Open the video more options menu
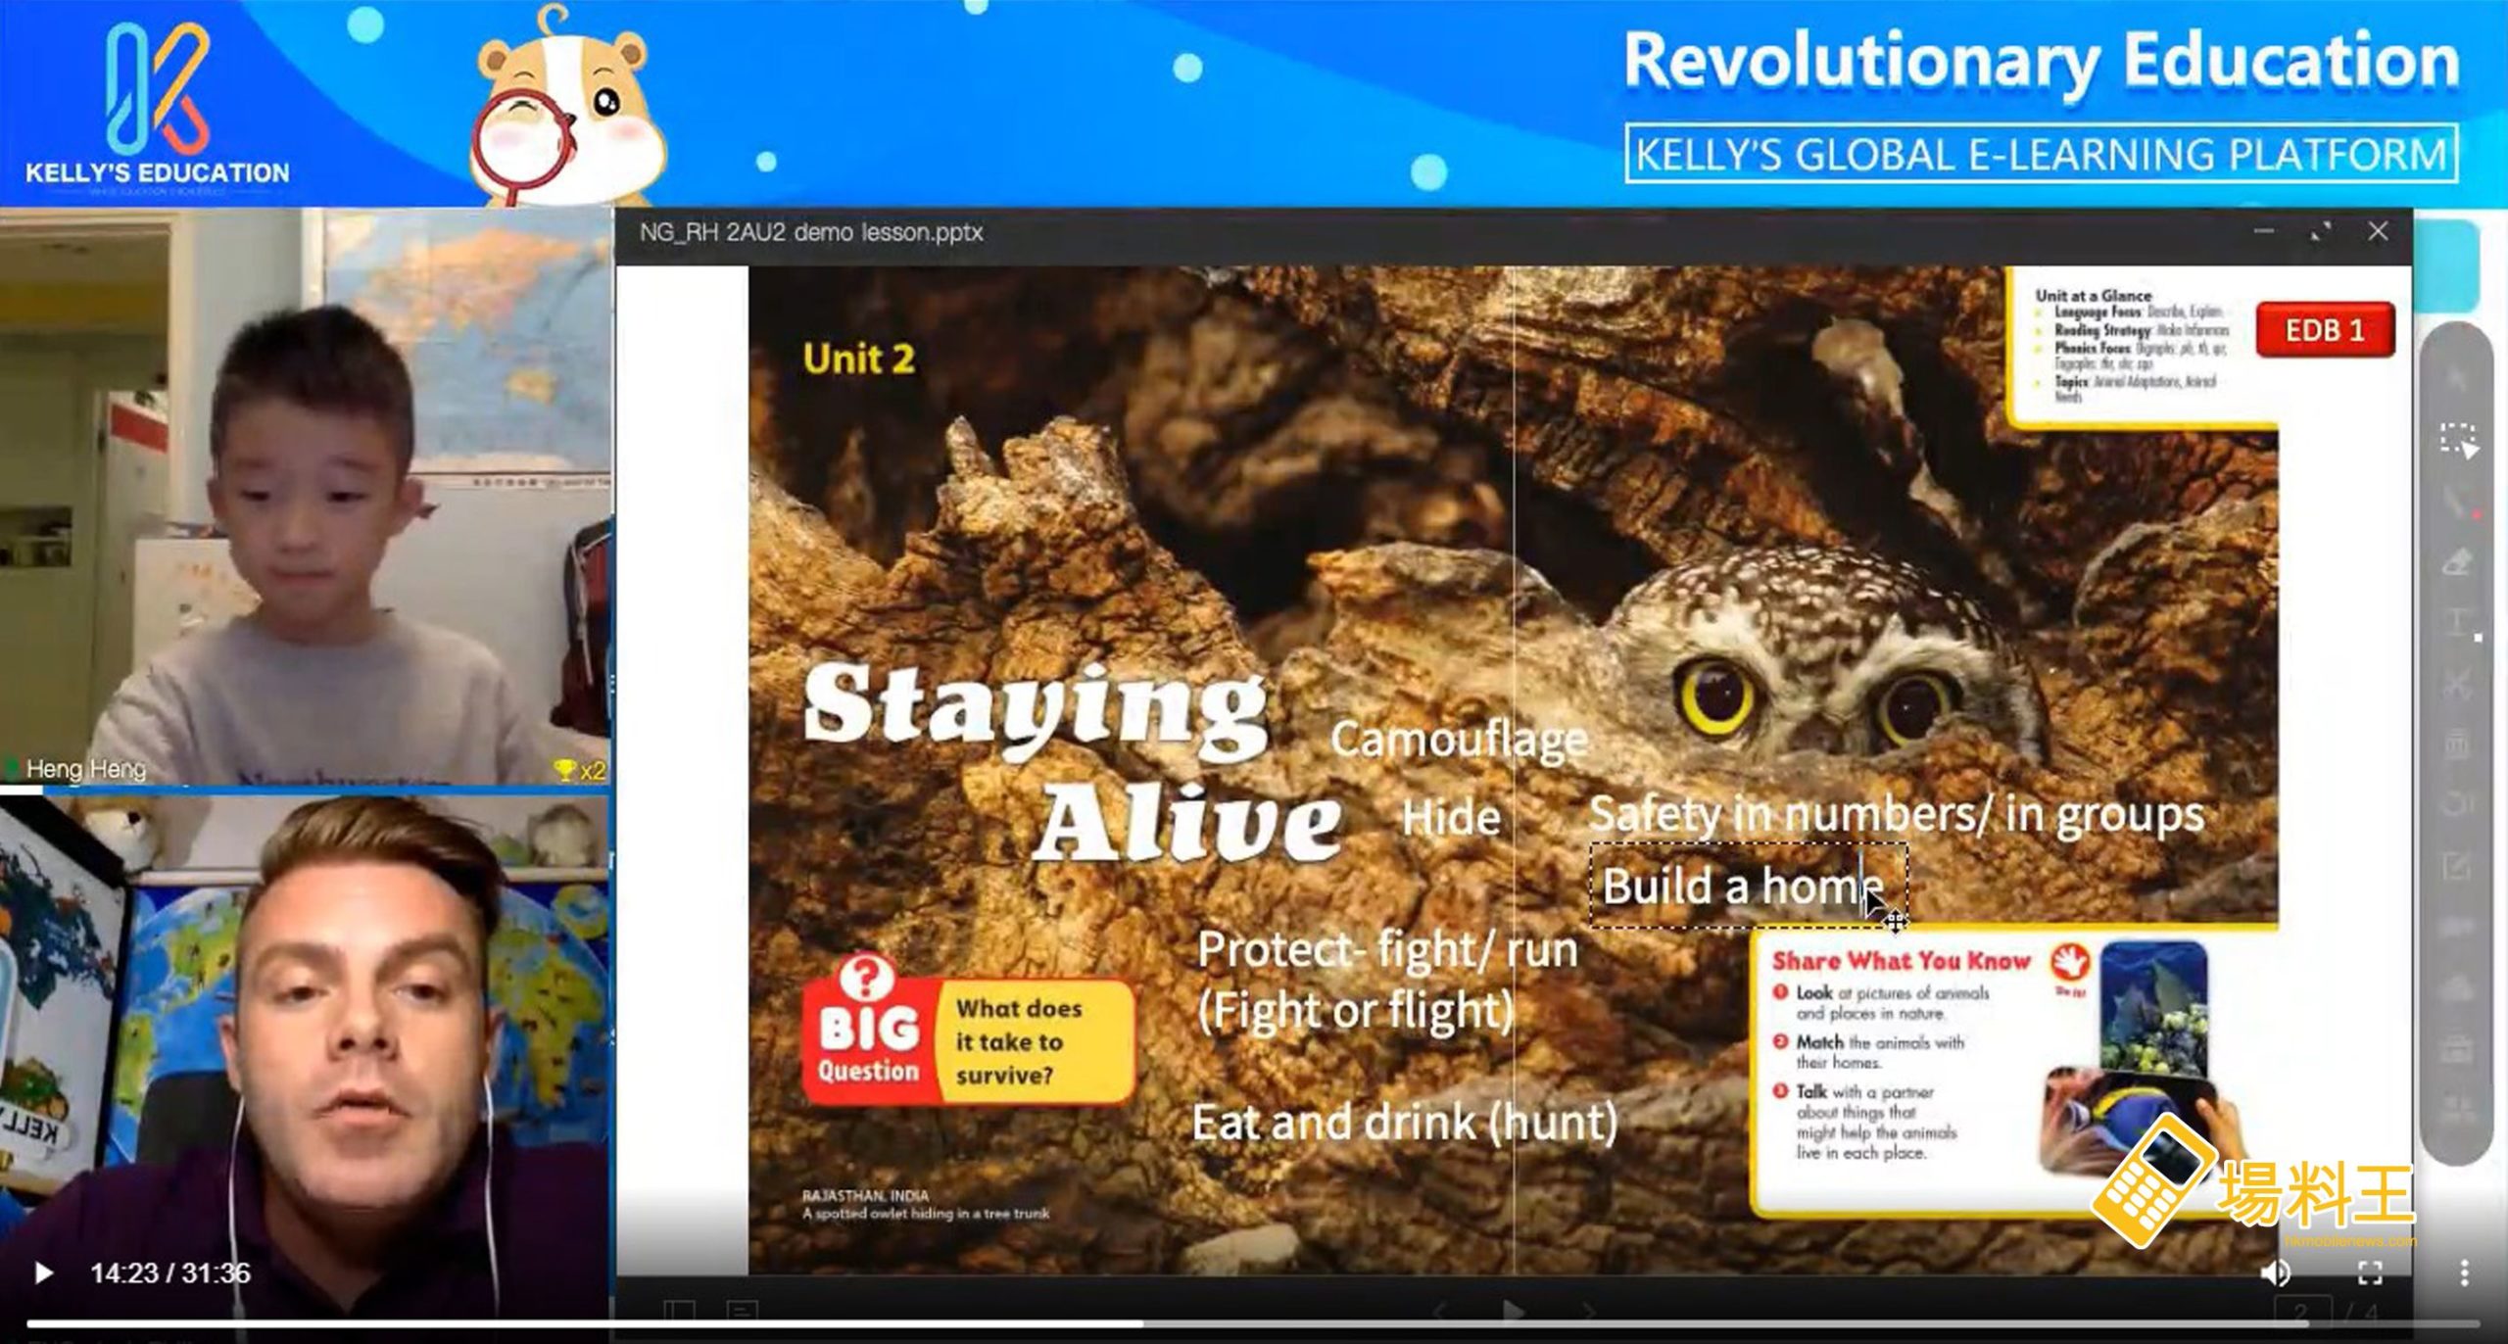This screenshot has height=1344, width=2508. click(2463, 1272)
